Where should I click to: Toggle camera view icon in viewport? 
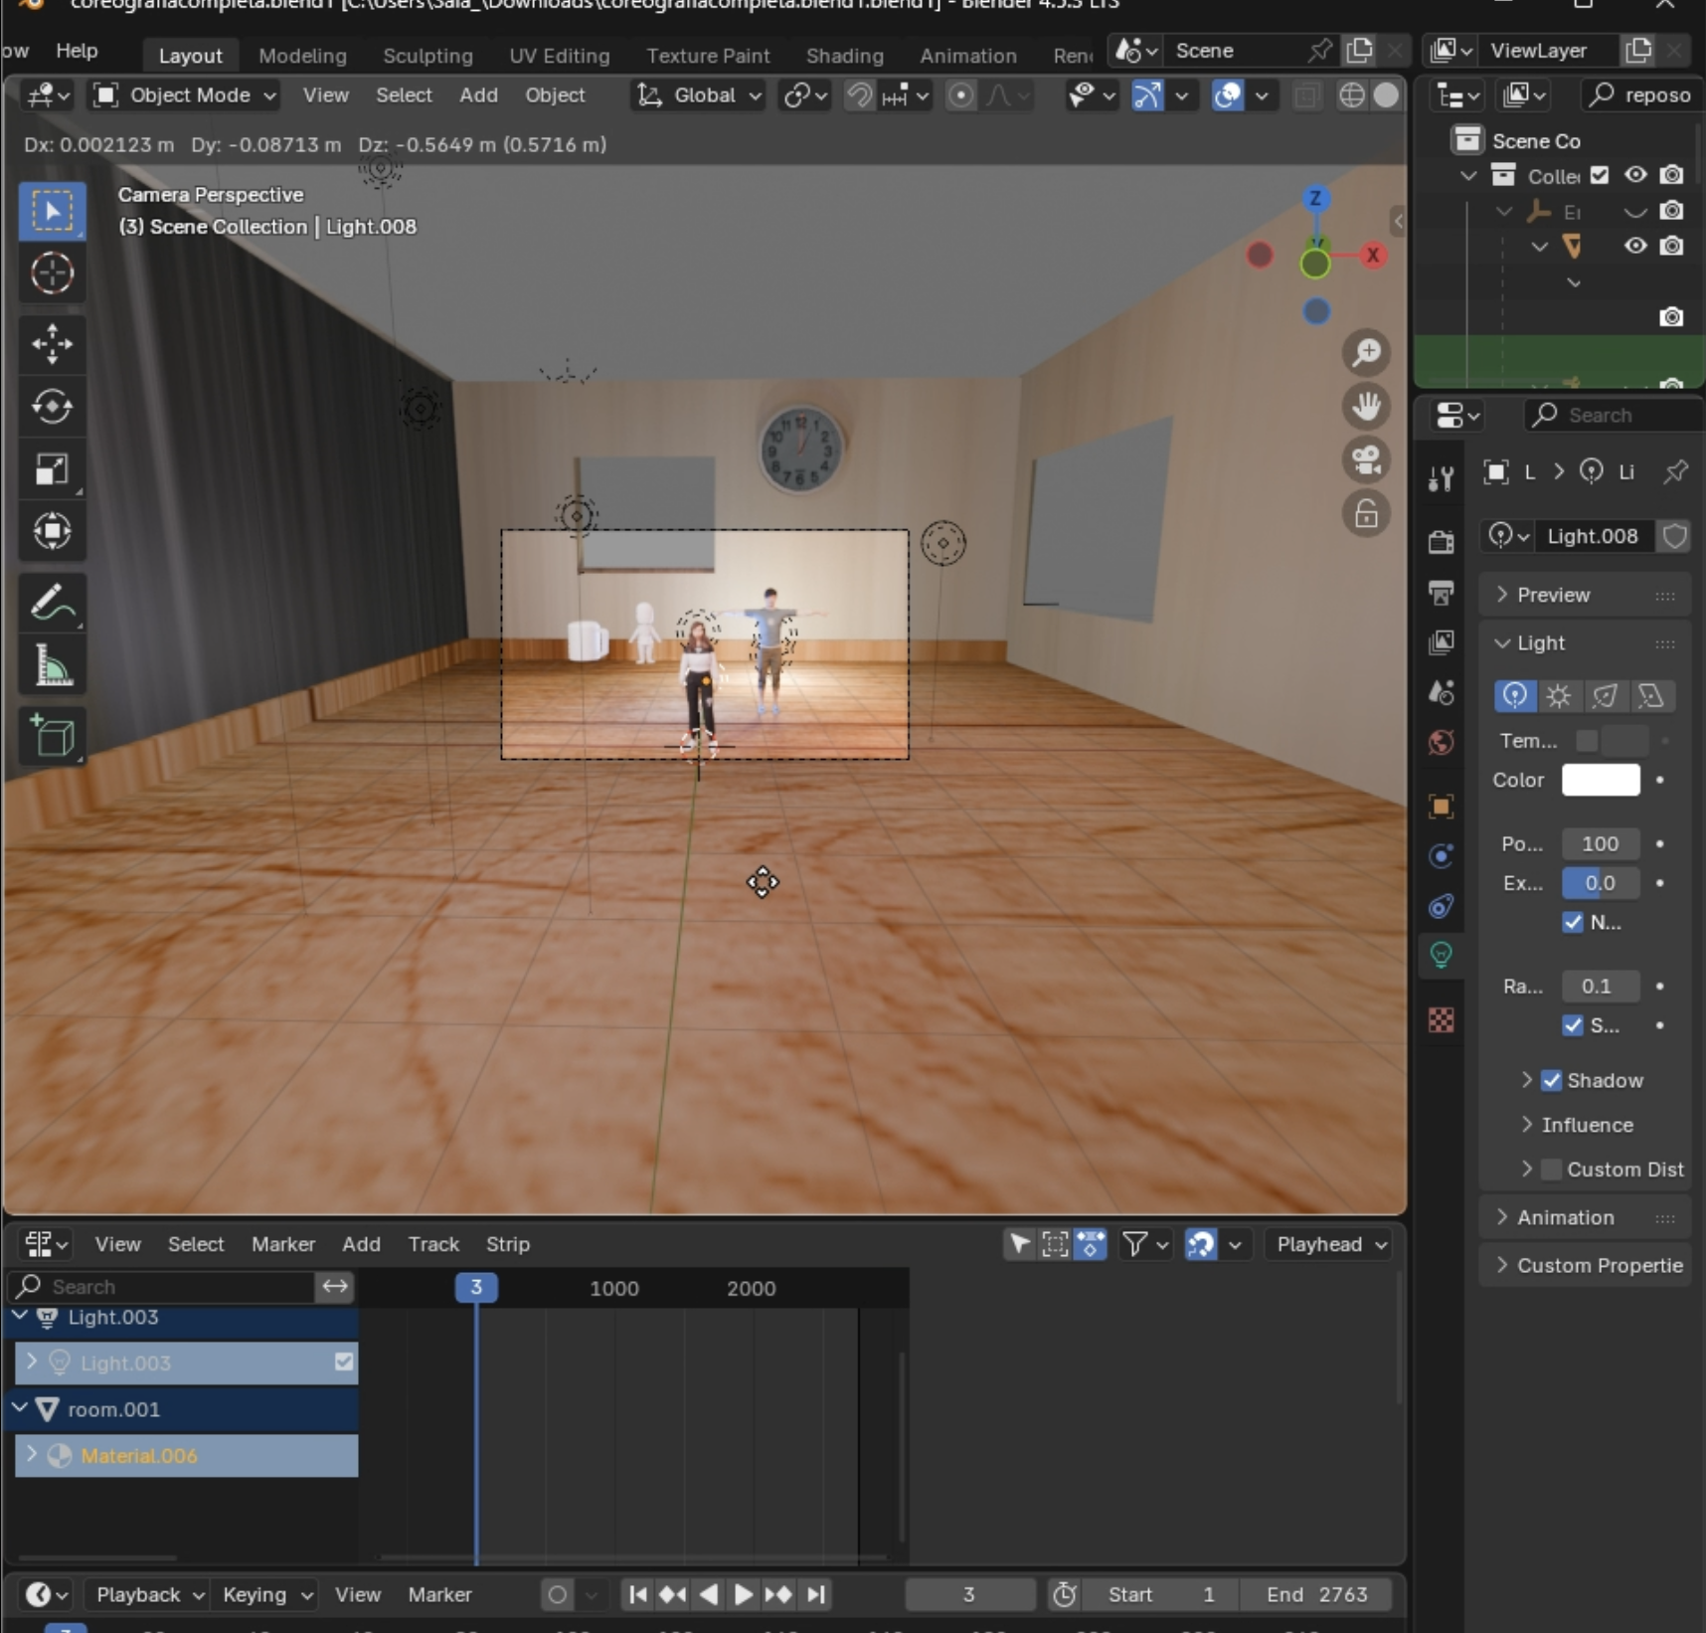pyautogui.click(x=1367, y=459)
